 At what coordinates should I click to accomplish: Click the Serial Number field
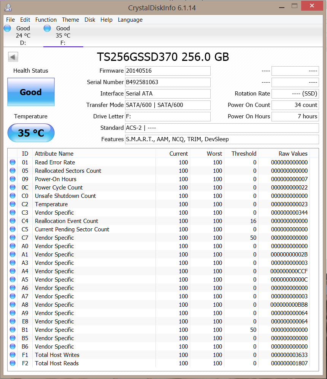(168, 82)
